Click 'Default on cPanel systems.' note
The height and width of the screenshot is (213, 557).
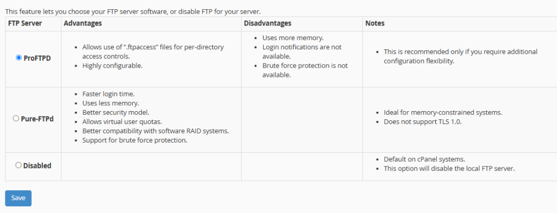424,159
